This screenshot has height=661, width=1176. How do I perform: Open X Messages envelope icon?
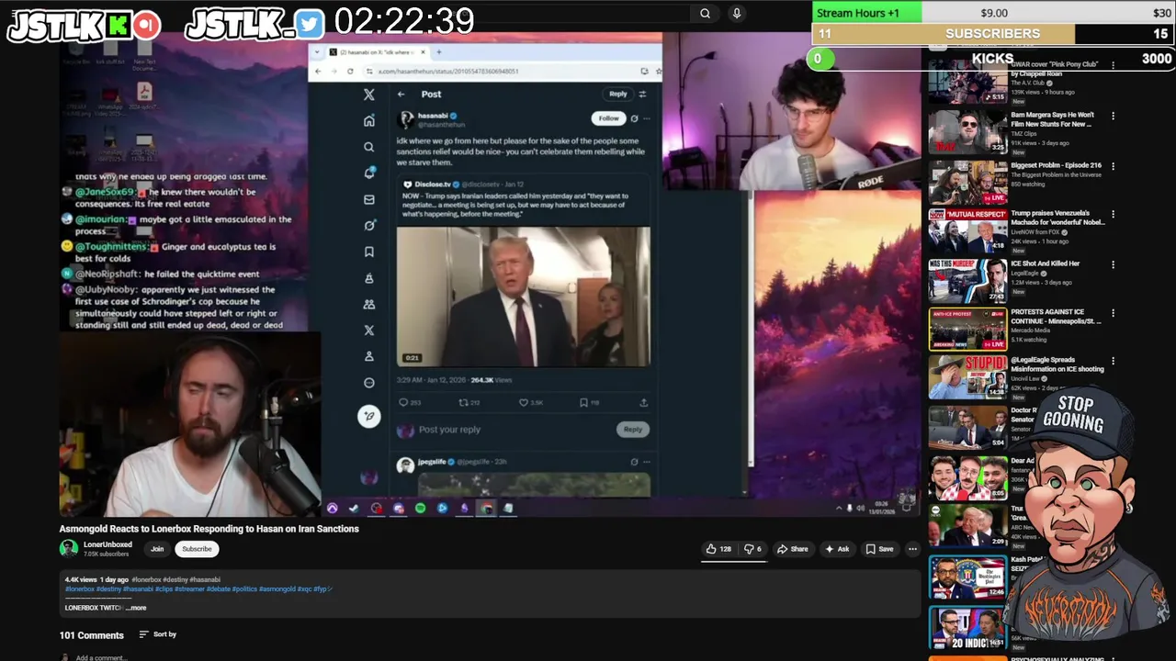click(369, 199)
